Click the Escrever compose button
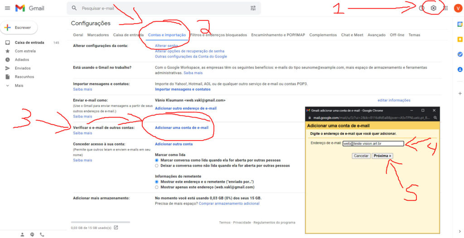This screenshot has width=464, height=238. tap(19, 28)
